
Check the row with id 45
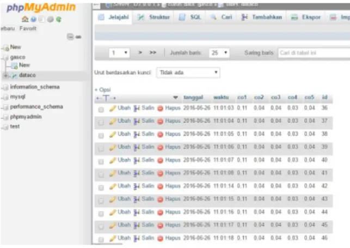[x=101, y=227]
